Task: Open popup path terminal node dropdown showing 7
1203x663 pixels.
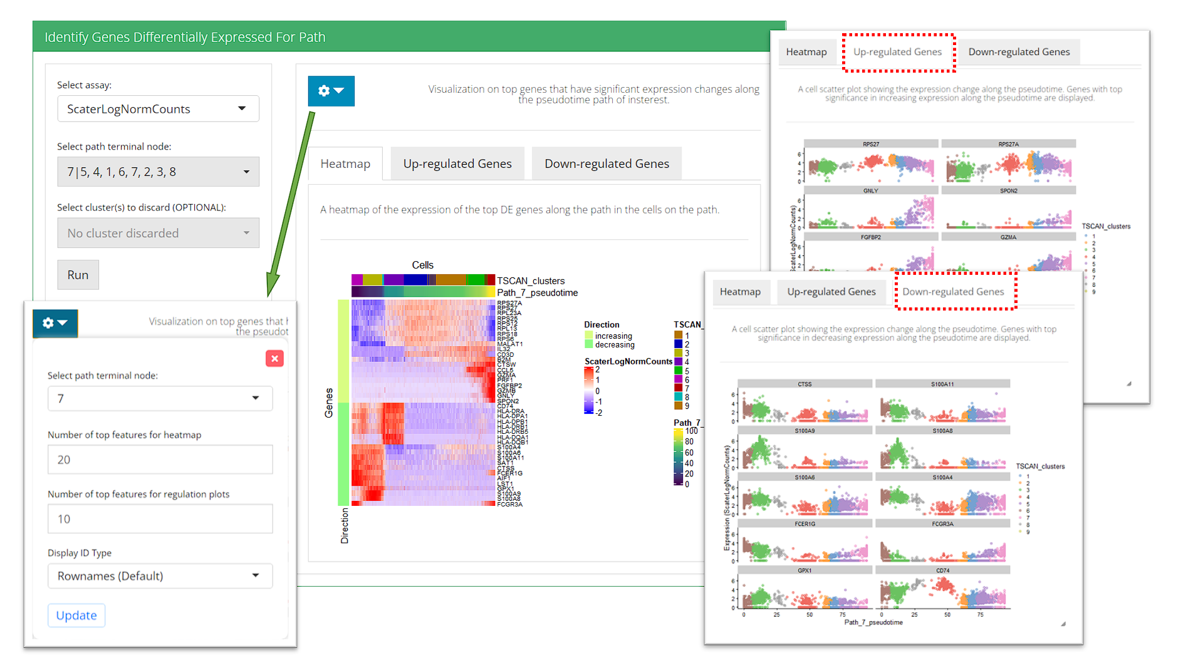Action: (x=160, y=398)
